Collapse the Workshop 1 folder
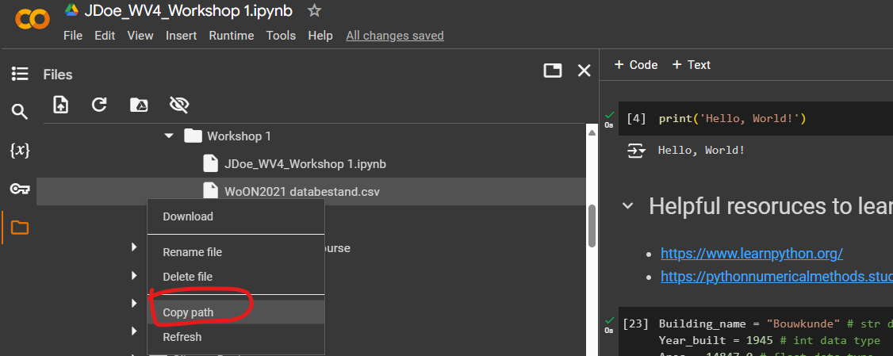This screenshot has height=356, width=893. pos(169,136)
